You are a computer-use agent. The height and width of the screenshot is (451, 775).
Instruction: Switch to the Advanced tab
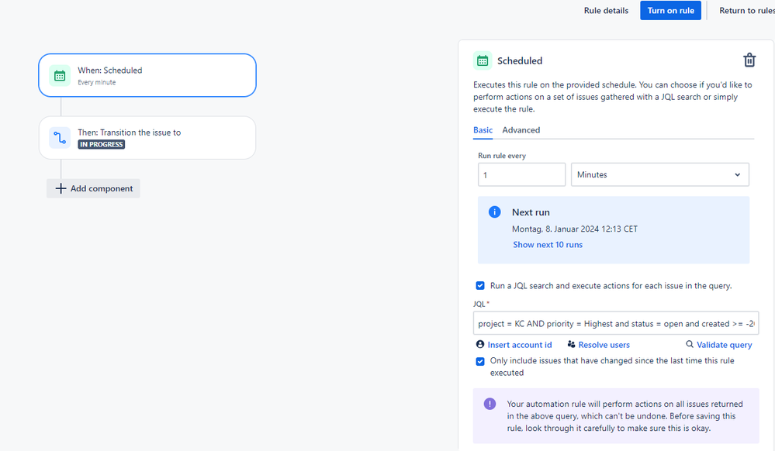pos(521,130)
